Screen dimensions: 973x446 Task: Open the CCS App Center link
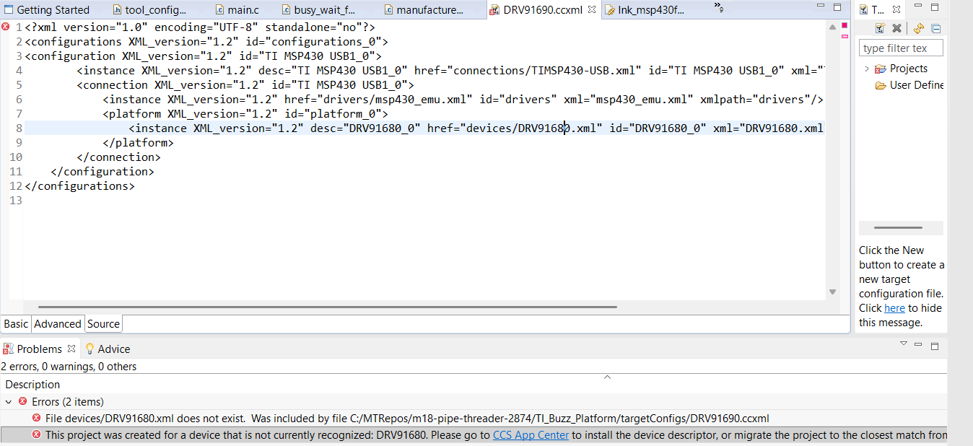point(531,435)
